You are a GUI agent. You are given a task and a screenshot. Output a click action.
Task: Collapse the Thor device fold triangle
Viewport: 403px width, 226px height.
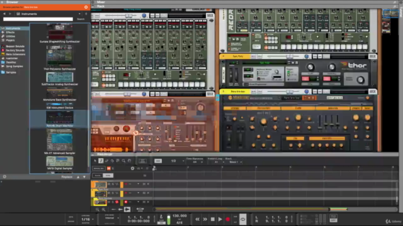223,56
